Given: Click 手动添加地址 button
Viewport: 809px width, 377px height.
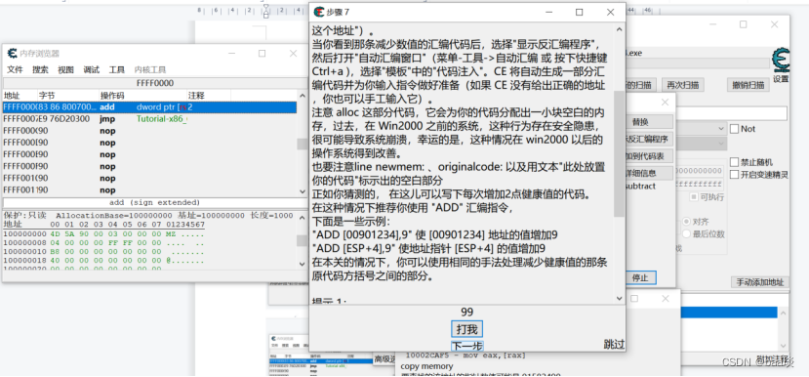Looking at the screenshot, I should tap(759, 282).
